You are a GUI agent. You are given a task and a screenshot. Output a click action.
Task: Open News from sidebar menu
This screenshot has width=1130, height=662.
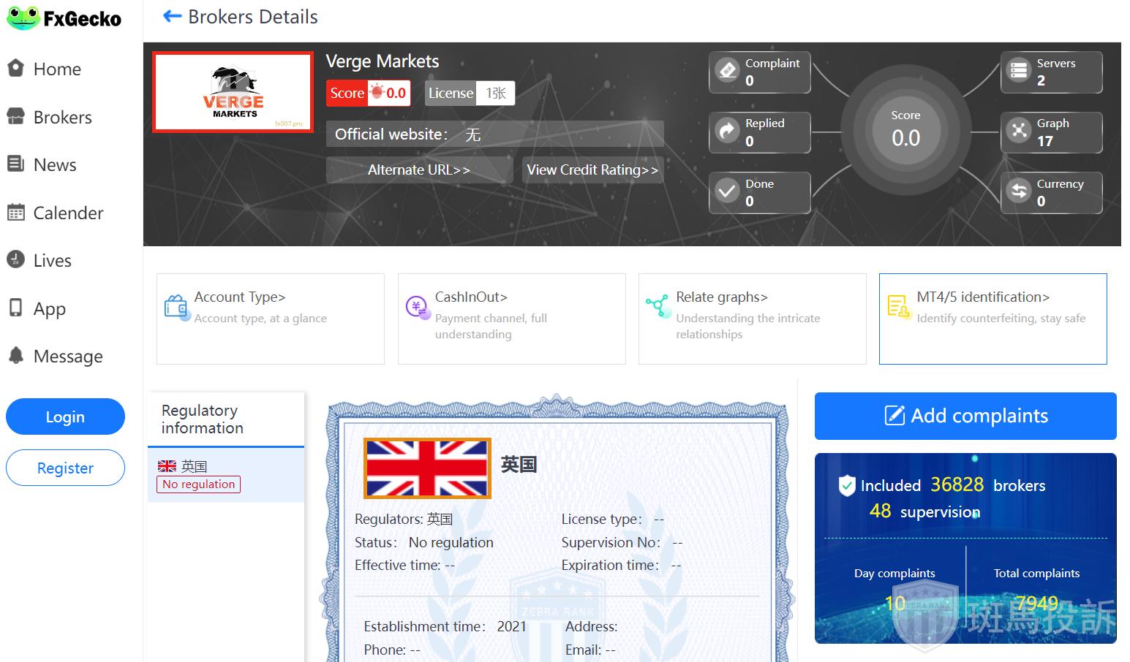(x=54, y=165)
